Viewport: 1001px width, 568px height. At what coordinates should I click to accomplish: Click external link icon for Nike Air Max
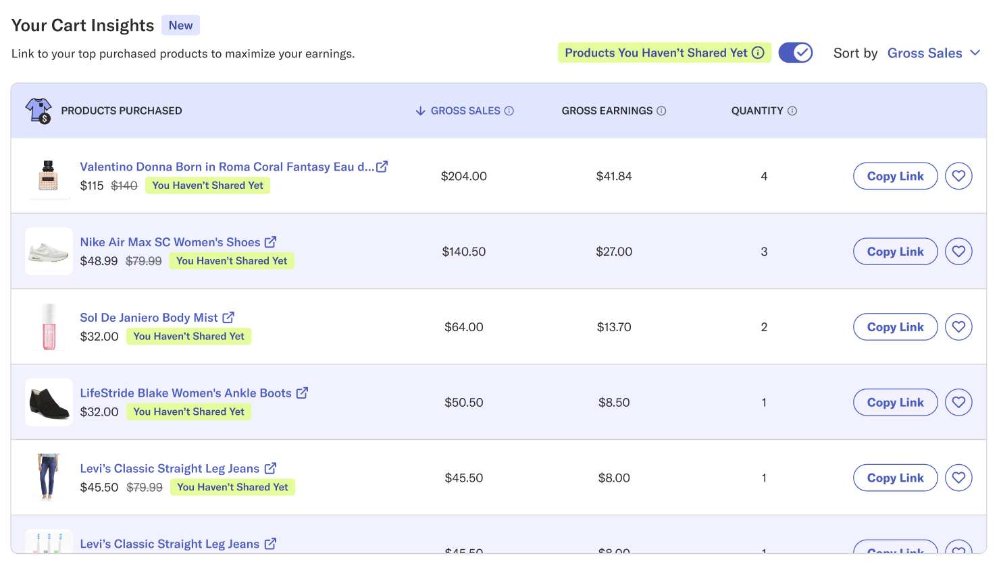tap(270, 242)
